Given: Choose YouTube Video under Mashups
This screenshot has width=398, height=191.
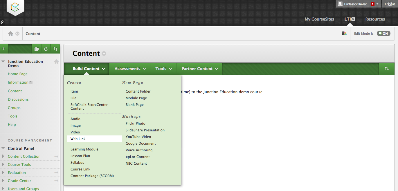Looking at the screenshot, I should [138, 137].
